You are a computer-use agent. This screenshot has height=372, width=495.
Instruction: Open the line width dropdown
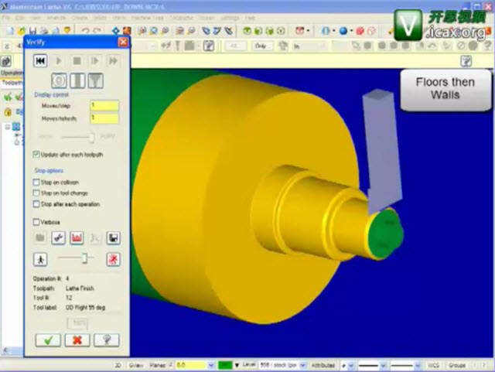click(418, 365)
